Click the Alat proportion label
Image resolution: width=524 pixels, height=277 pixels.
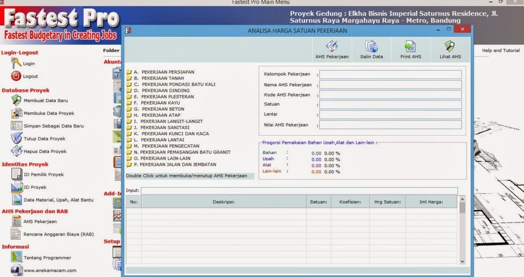(267, 165)
